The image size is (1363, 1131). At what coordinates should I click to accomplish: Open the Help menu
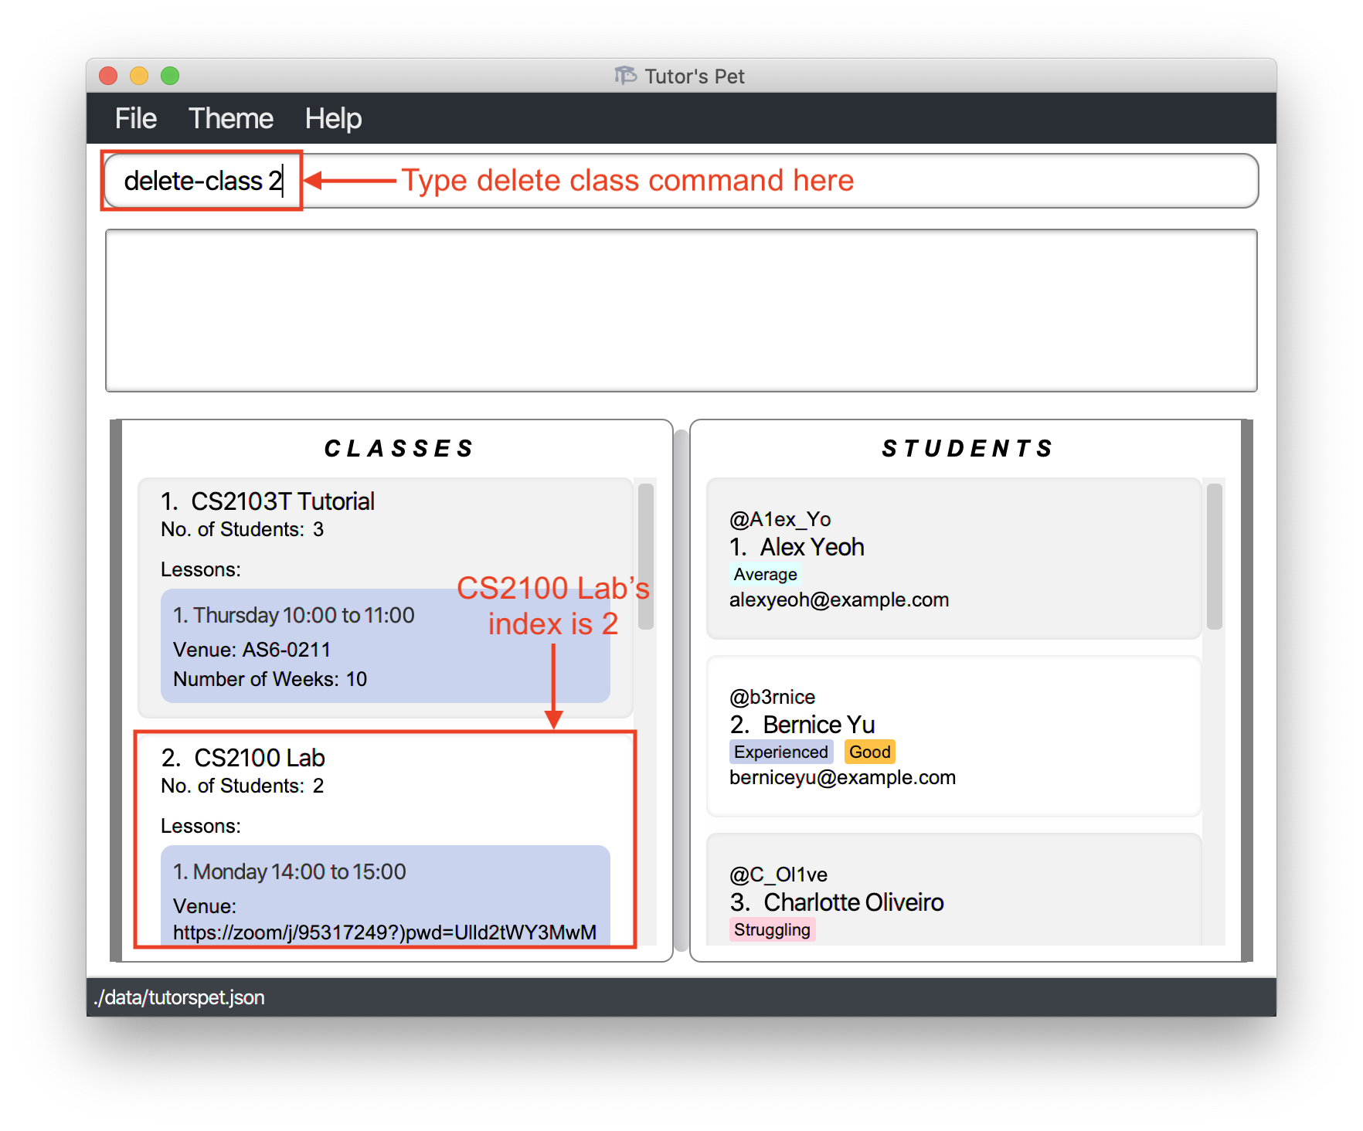333,118
